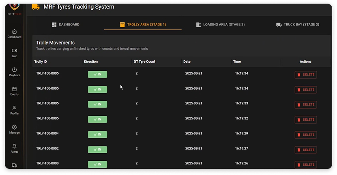Switch to Truck Bay (Stage 3) tab

point(298,25)
